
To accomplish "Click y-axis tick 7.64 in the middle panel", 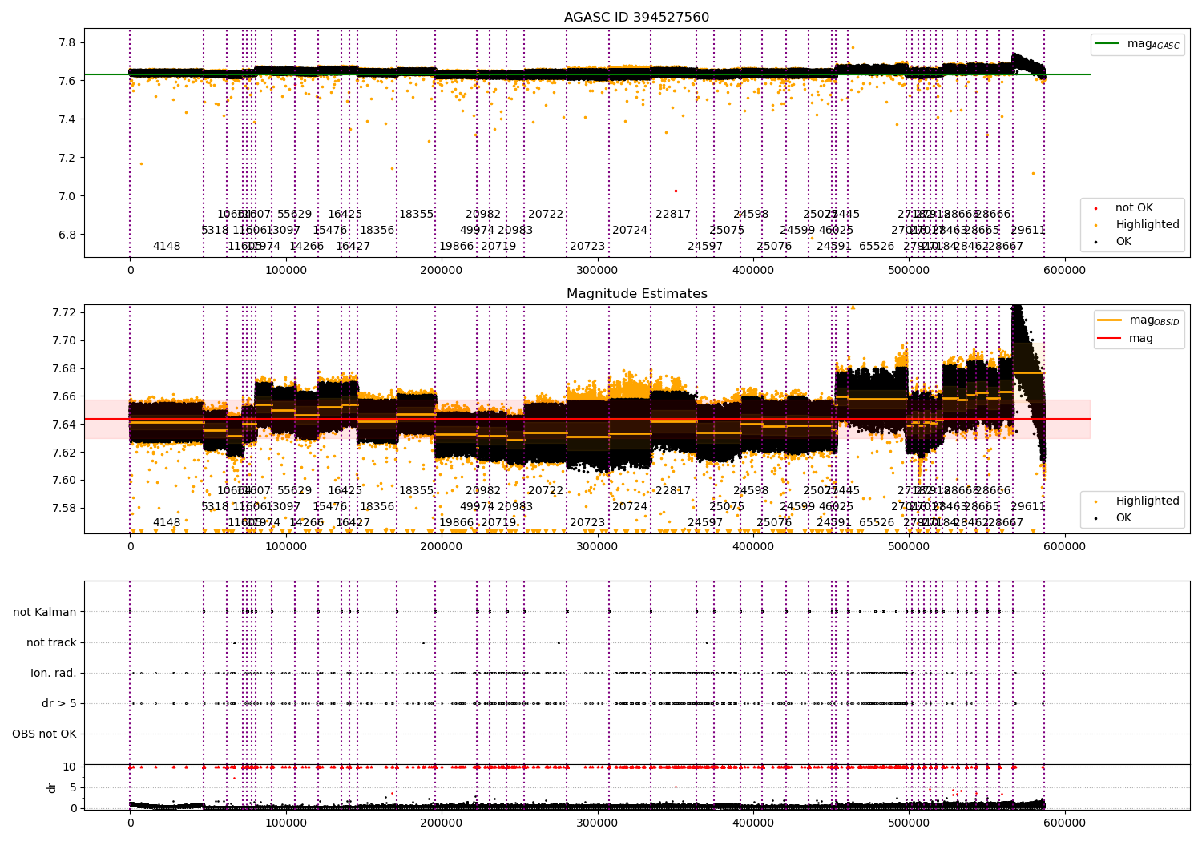I will pos(64,425).
